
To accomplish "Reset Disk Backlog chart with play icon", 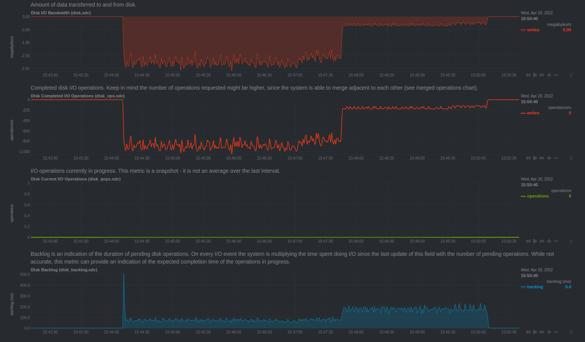I will pos(535,332).
